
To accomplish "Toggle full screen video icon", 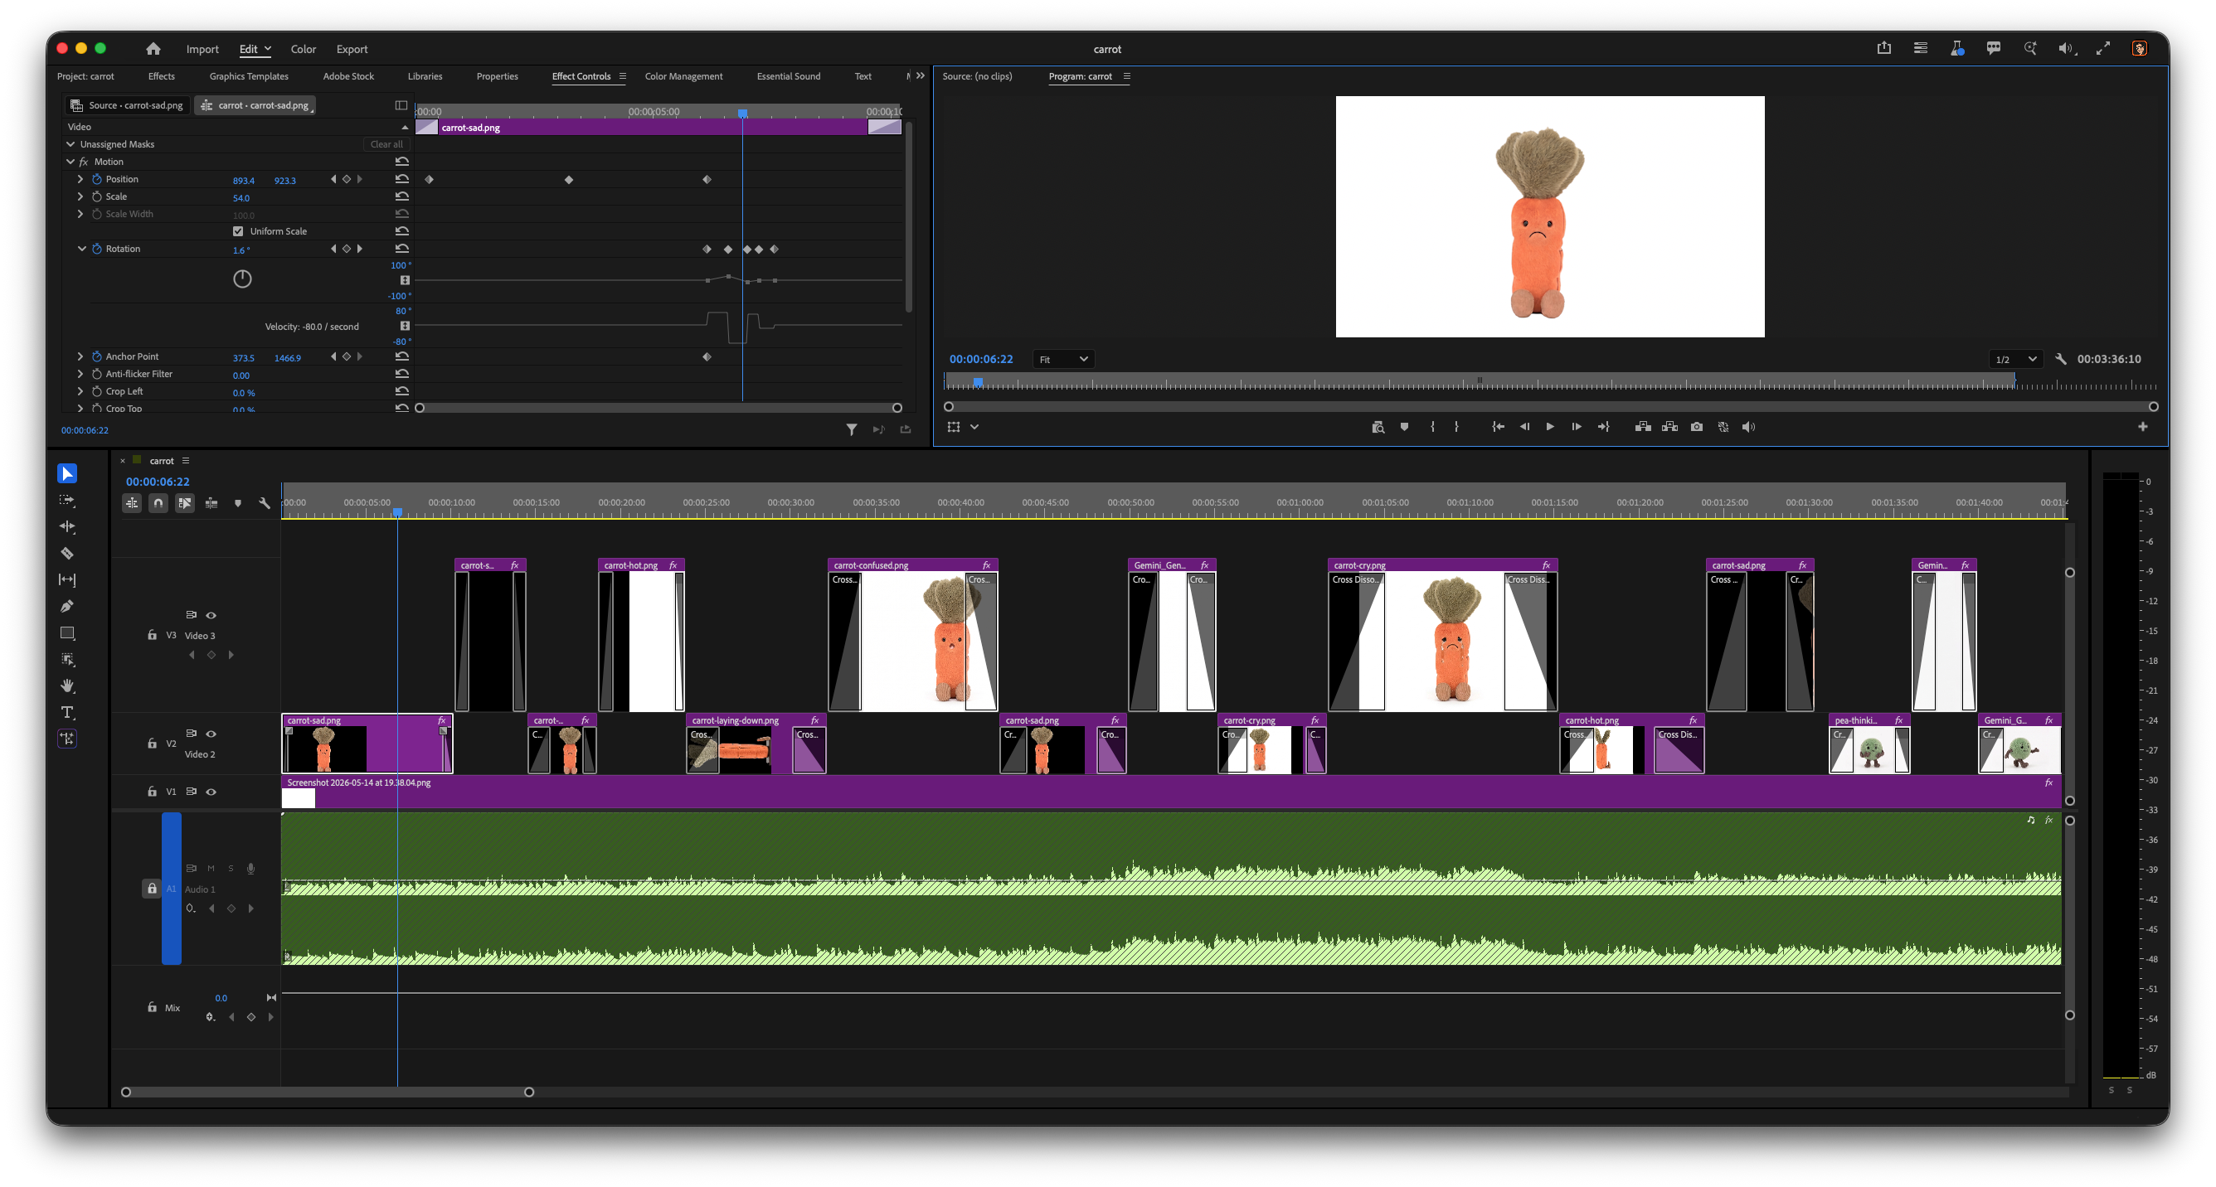I will tap(2102, 49).
